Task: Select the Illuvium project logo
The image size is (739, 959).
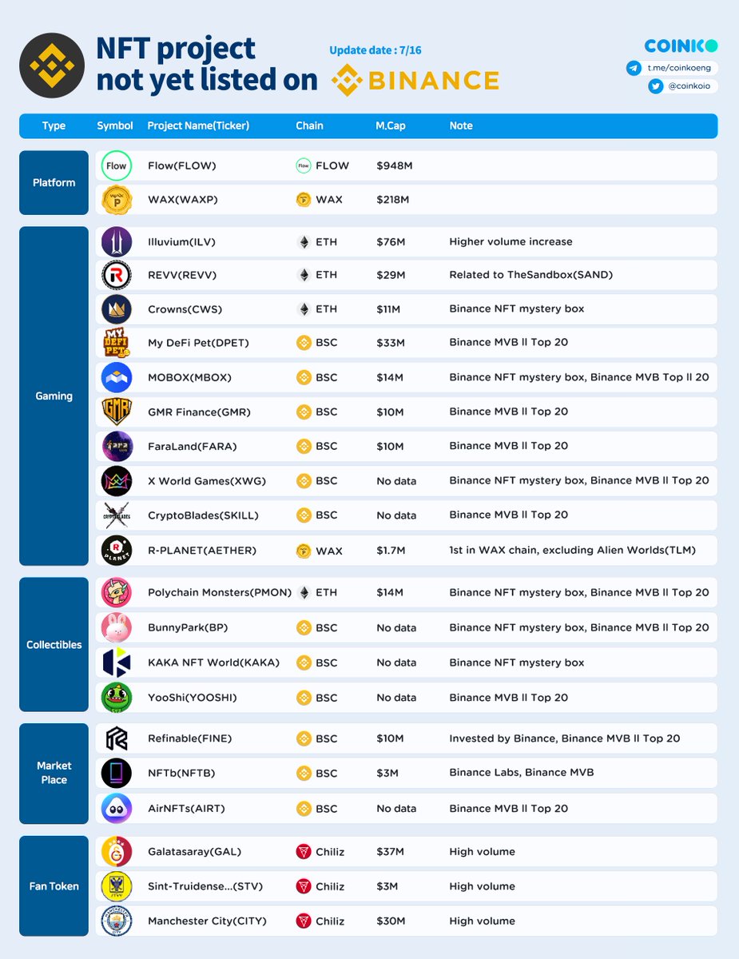Action: 117,241
